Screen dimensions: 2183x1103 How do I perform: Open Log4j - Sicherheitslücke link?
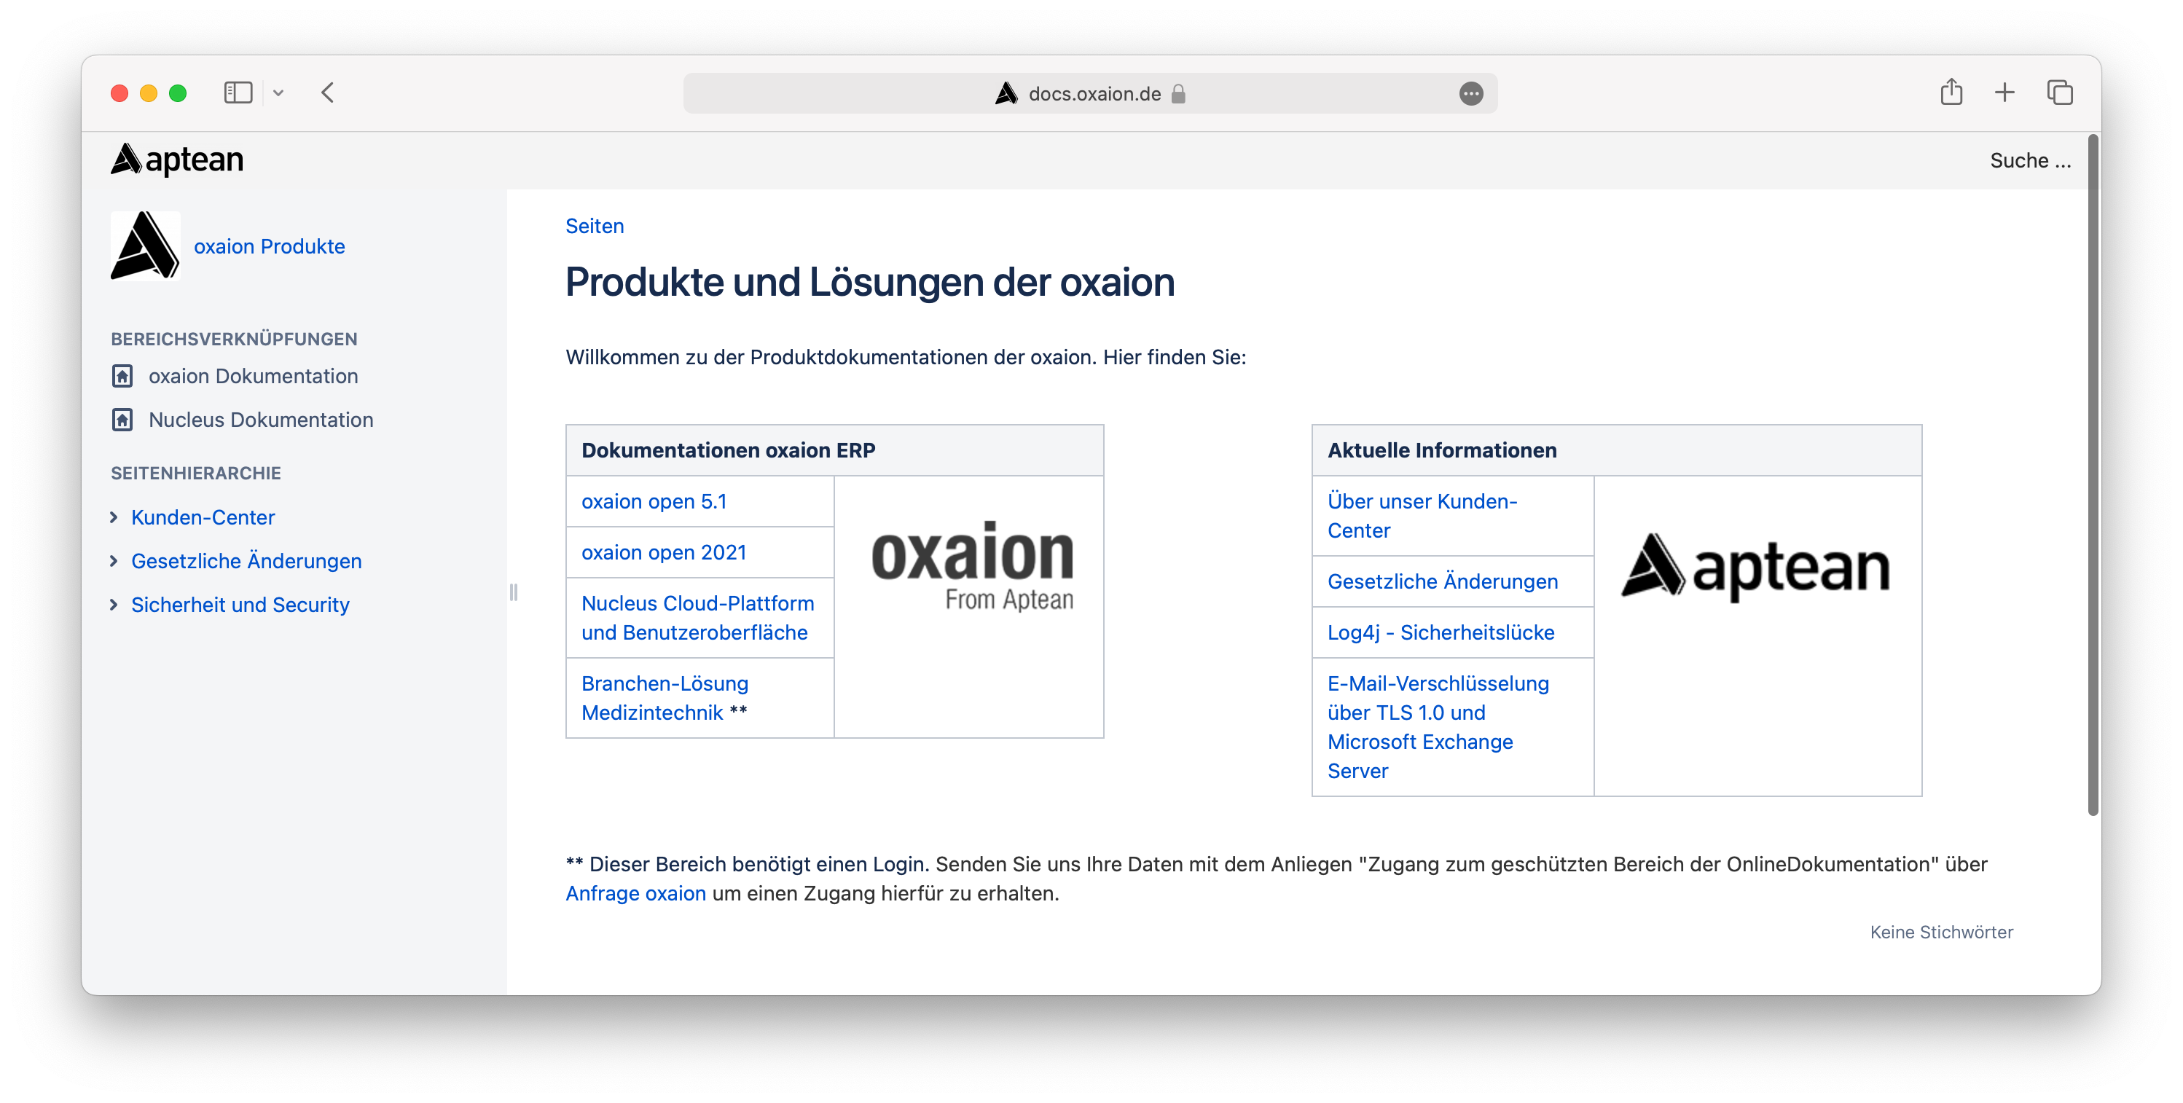pos(1441,632)
